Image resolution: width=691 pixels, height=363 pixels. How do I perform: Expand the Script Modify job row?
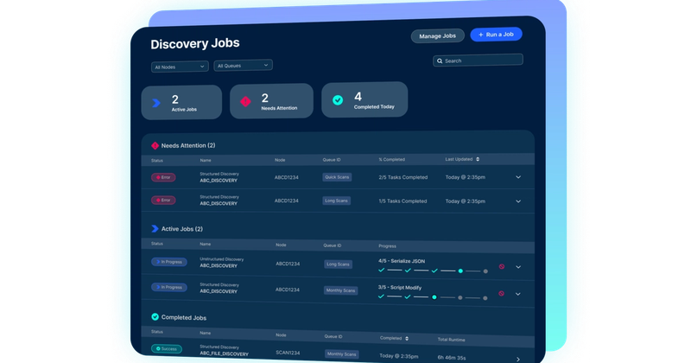tap(517, 294)
